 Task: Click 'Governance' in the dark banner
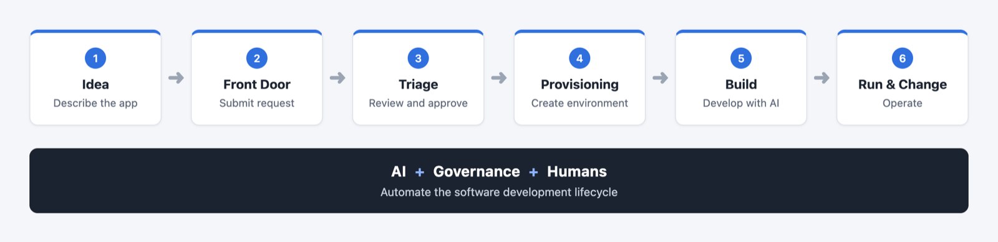point(477,172)
